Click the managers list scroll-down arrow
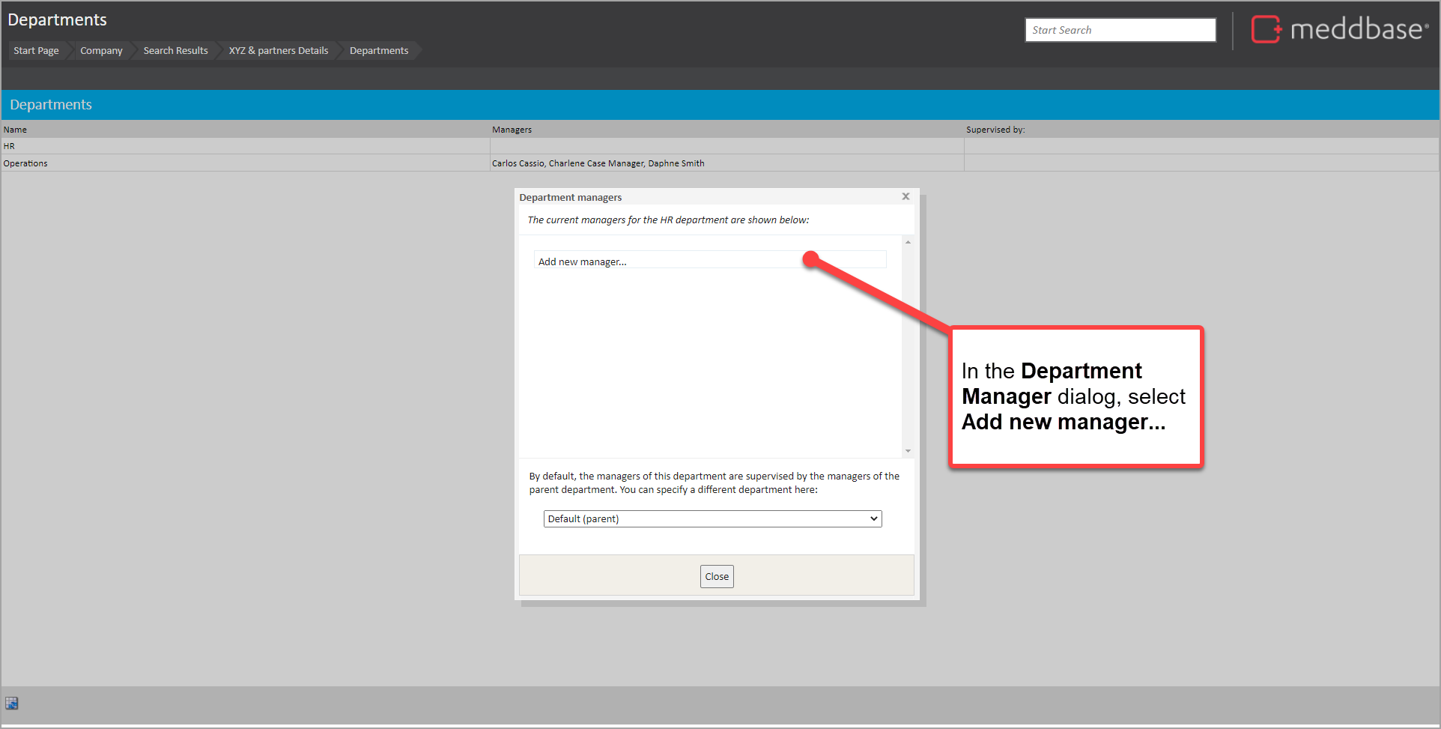1441x729 pixels. pos(908,451)
